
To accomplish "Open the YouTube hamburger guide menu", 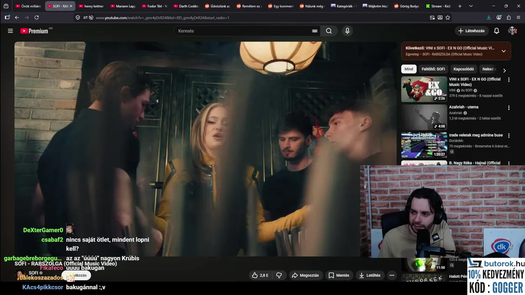I will tap(10, 31).
